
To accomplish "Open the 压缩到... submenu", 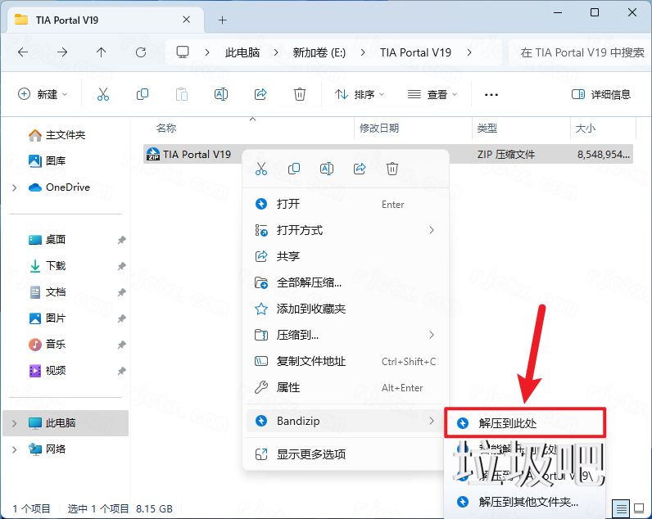I will point(346,335).
